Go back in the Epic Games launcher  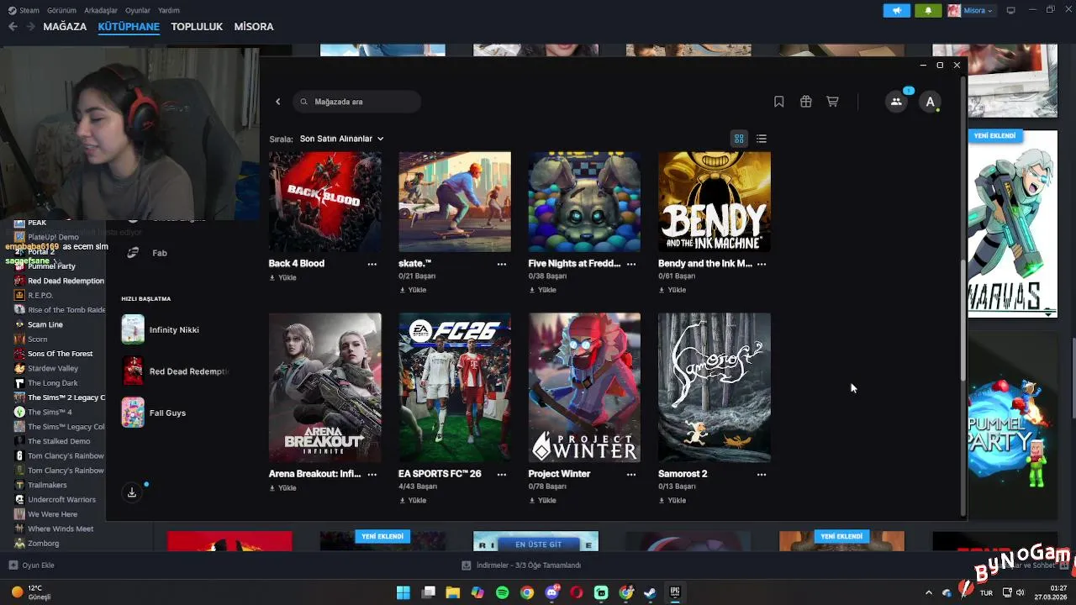pyautogui.click(x=278, y=102)
